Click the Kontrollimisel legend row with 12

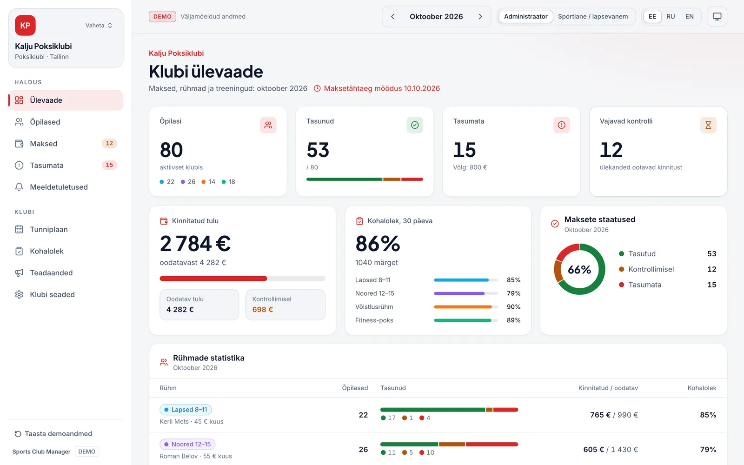(668, 269)
